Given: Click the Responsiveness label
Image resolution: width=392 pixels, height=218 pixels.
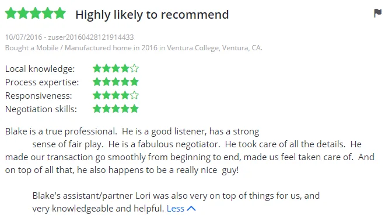Looking at the screenshot, I should pyautogui.click(x=38, y=96).
